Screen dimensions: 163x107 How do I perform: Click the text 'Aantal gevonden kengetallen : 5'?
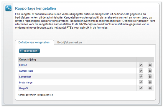click(x=35, y=95)
